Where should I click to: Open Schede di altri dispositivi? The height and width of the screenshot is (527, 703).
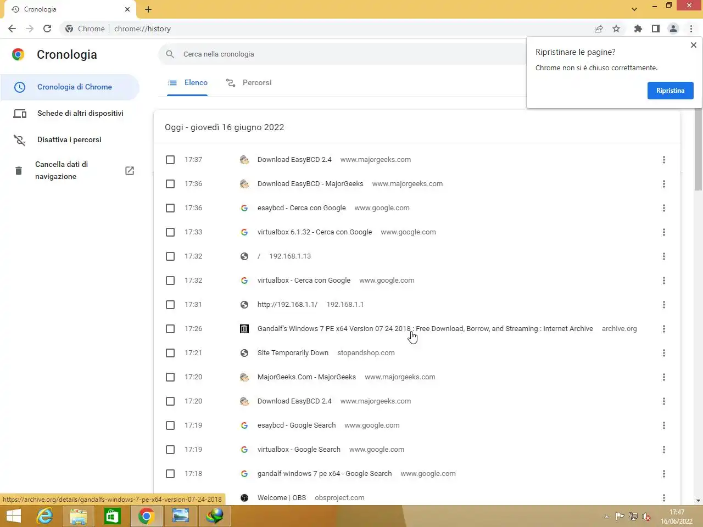[x=70, y=113]
